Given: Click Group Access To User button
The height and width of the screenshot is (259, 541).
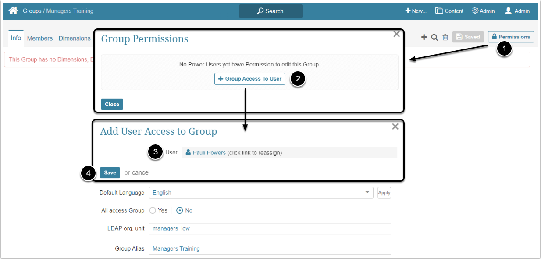Looking at the screenshot, I should click(x=250, y=79).
